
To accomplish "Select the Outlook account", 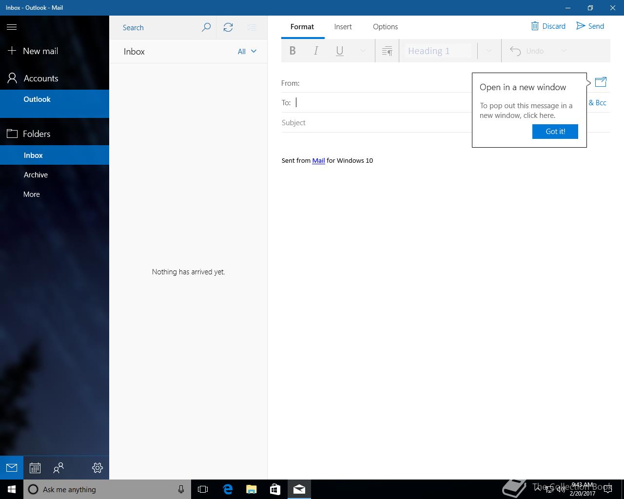I will click(55, 103).
